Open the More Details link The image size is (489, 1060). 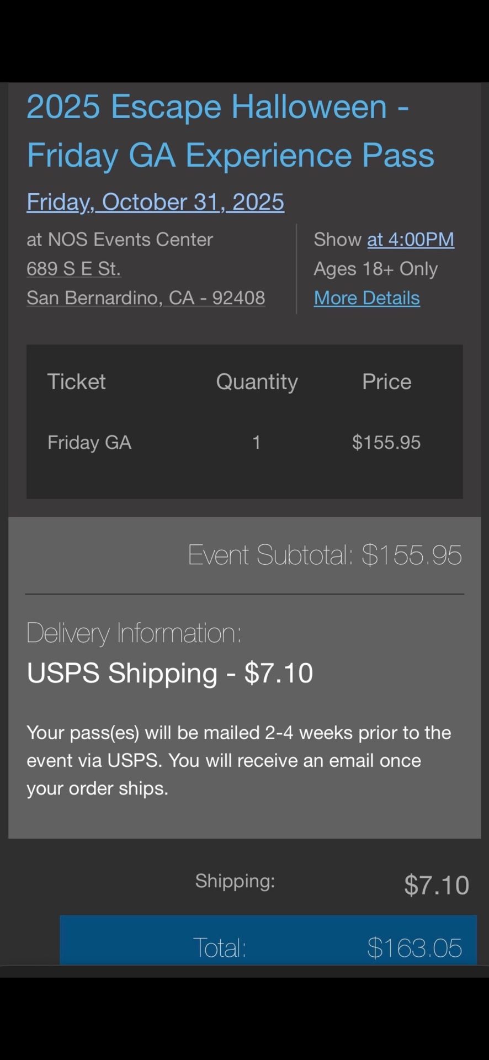[366, 298]
